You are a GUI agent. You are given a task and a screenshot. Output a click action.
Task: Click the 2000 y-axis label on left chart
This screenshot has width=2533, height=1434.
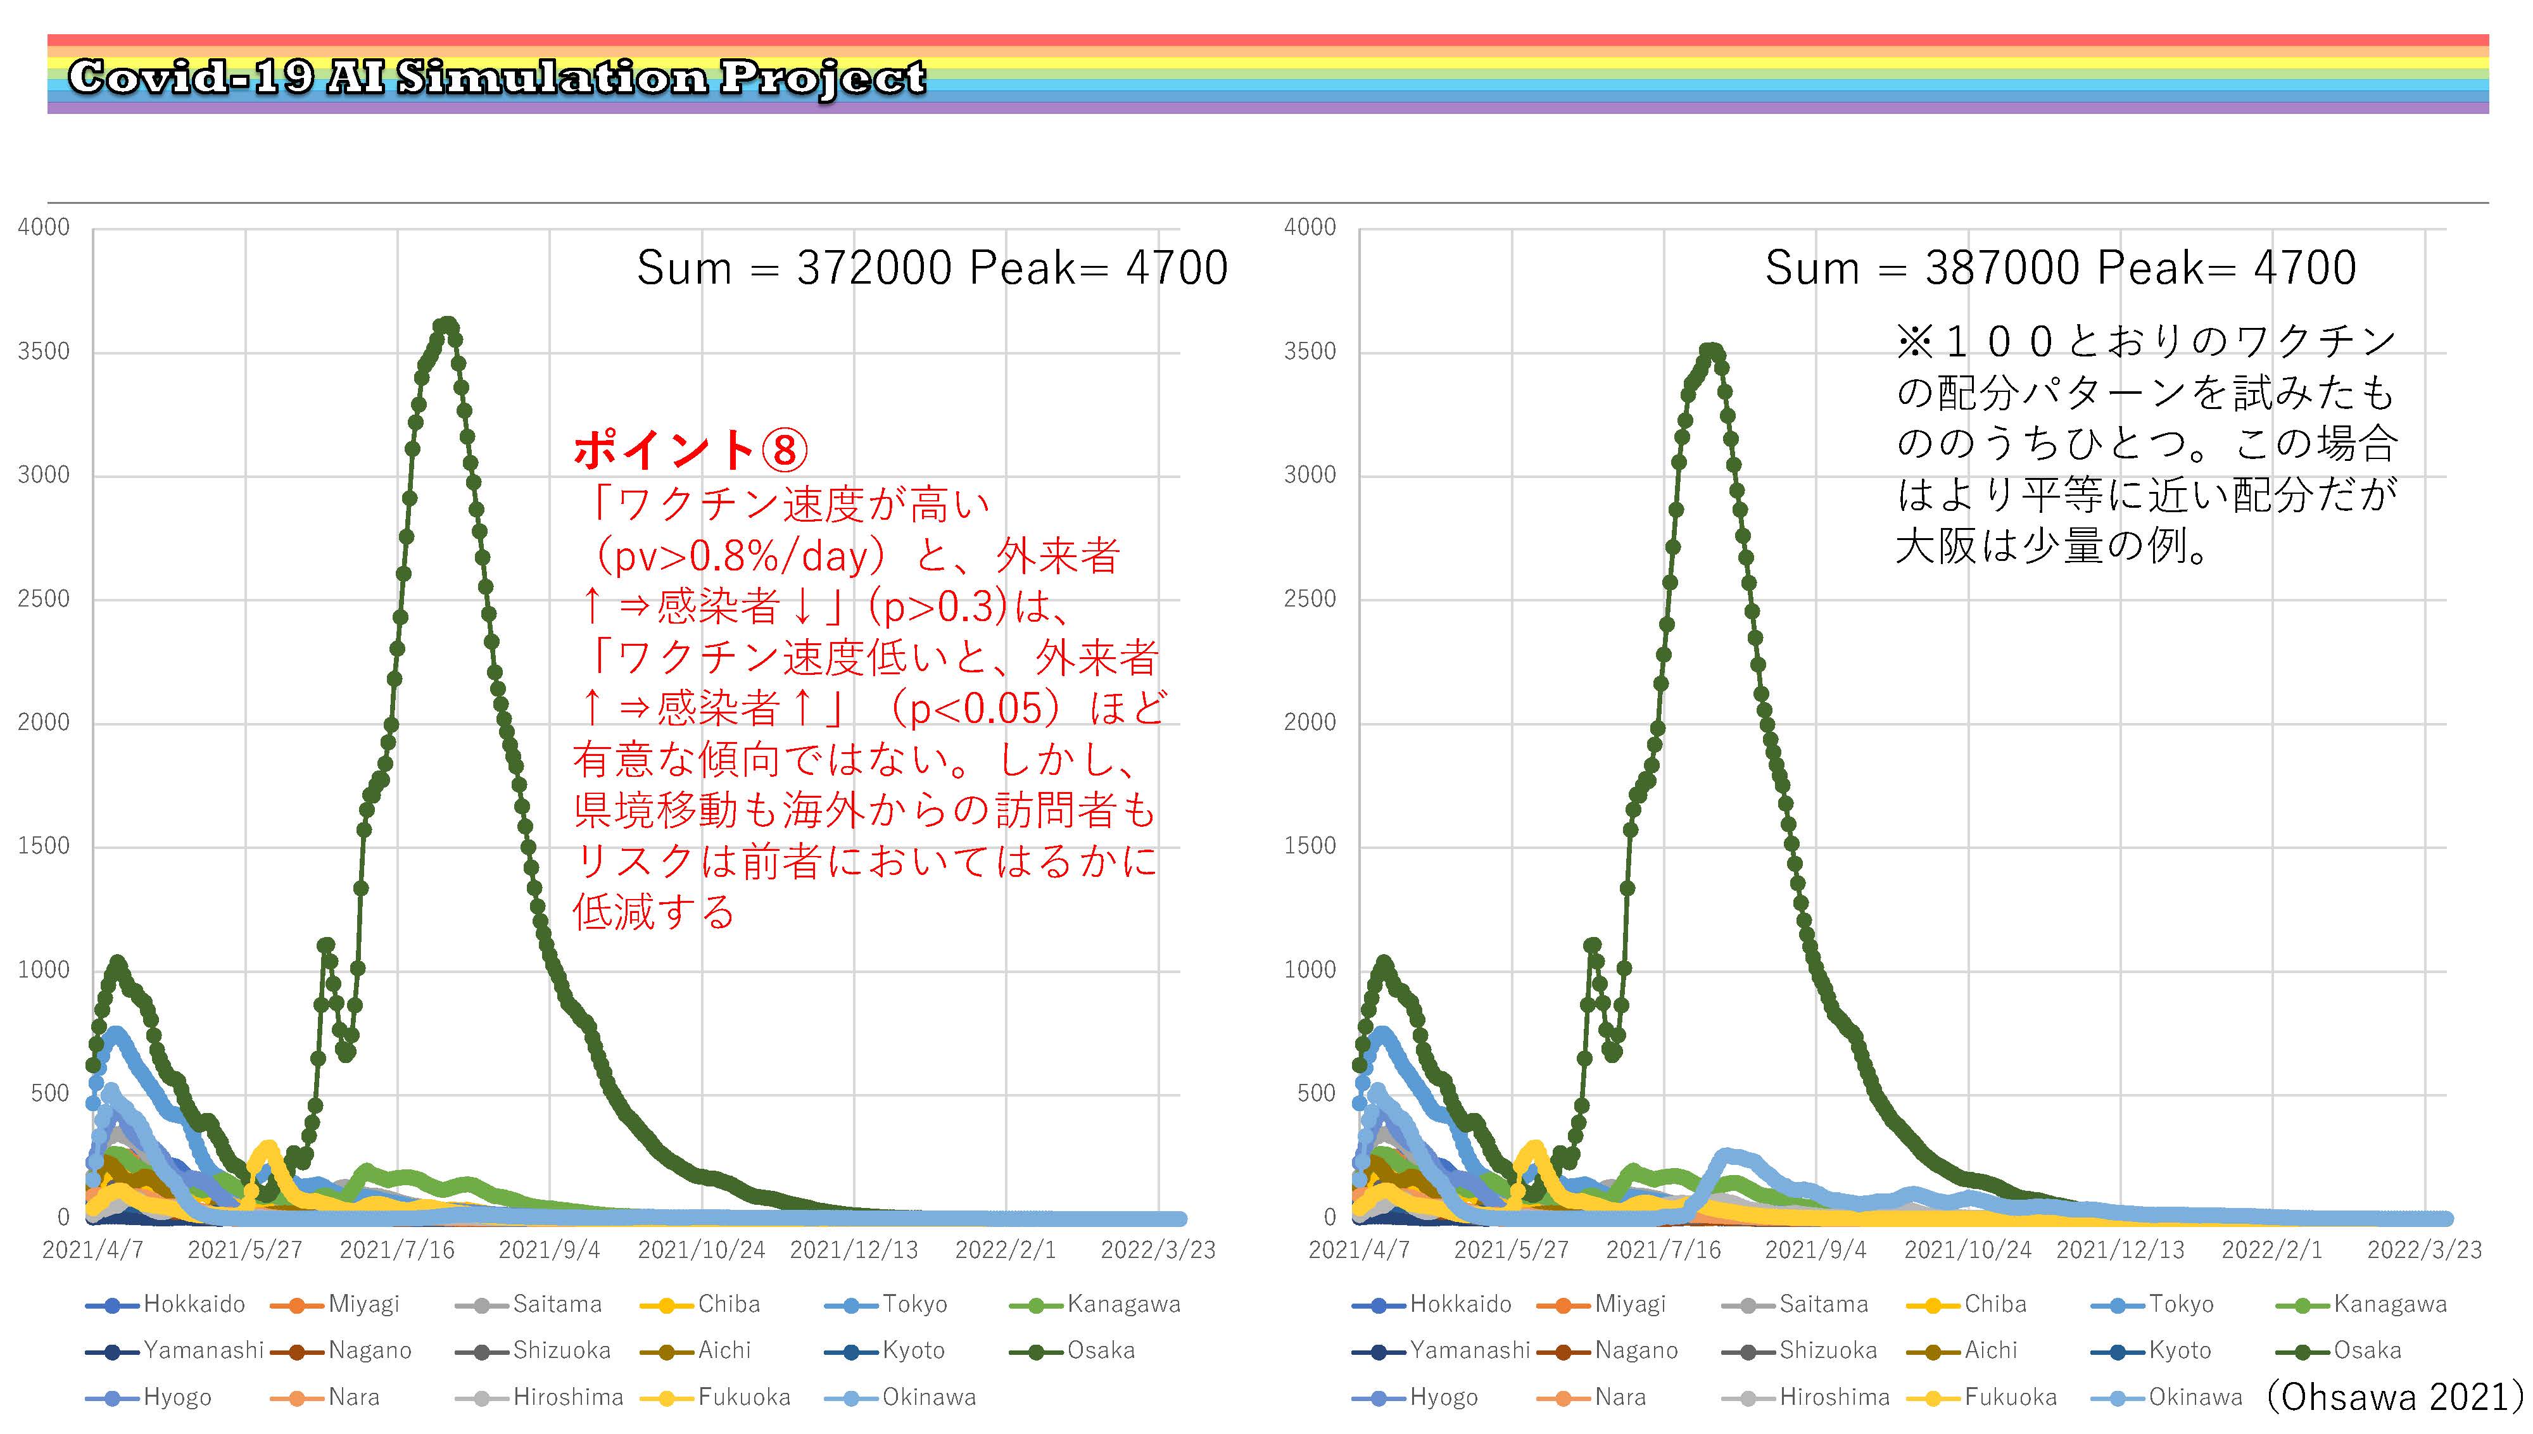pyautogui.click(x=43, y=722)
